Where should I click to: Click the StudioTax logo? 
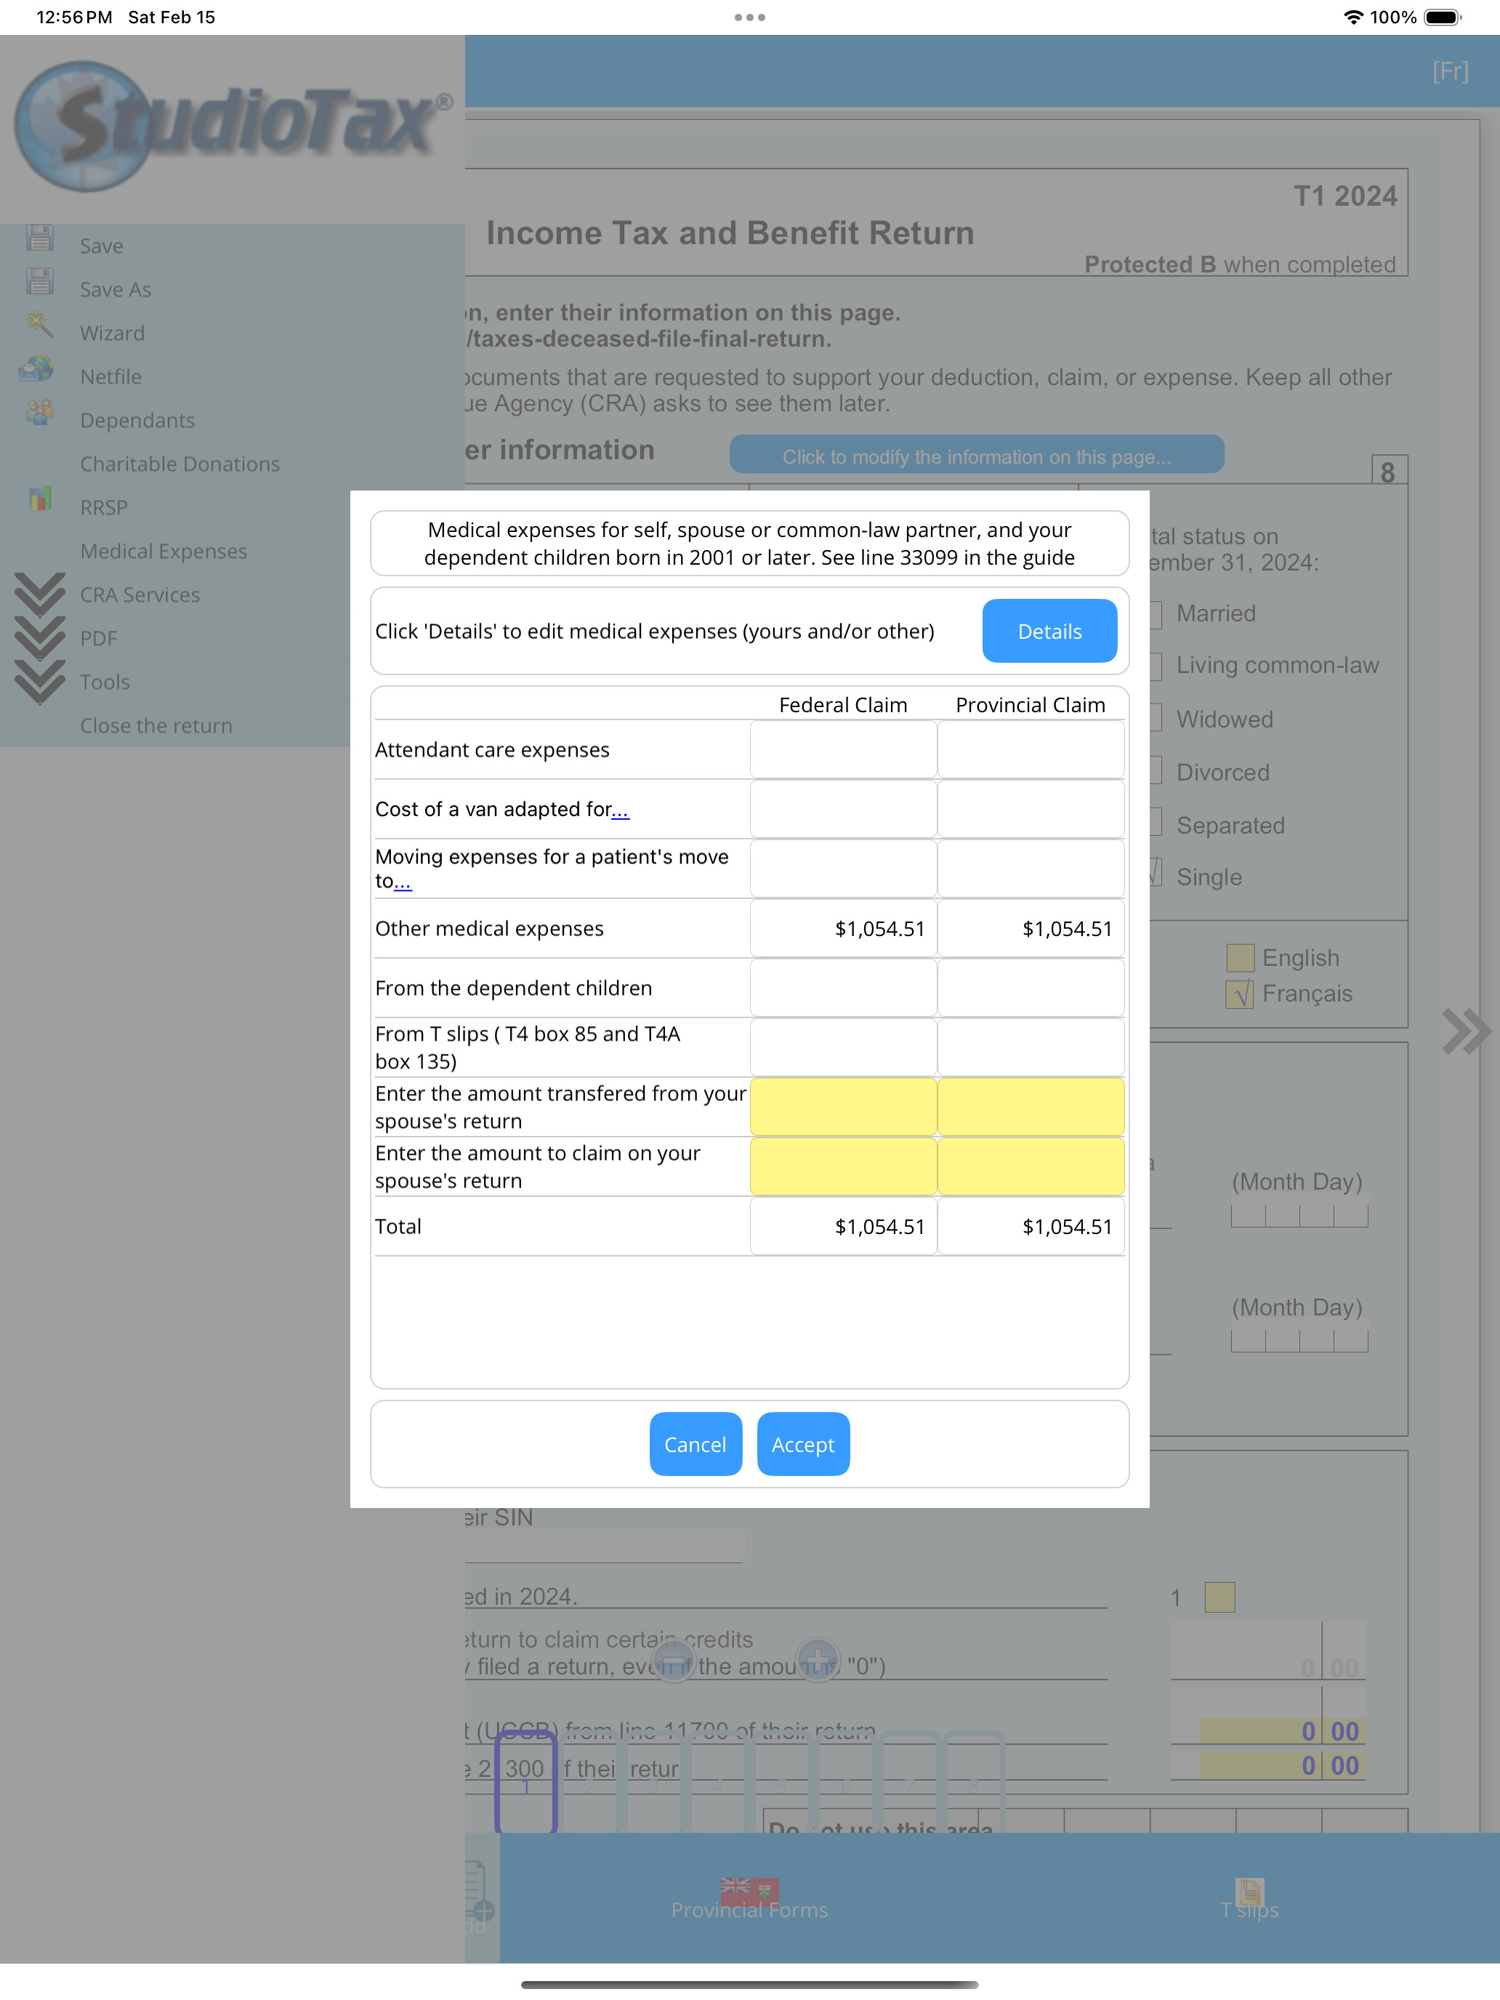tap(233, 126)
